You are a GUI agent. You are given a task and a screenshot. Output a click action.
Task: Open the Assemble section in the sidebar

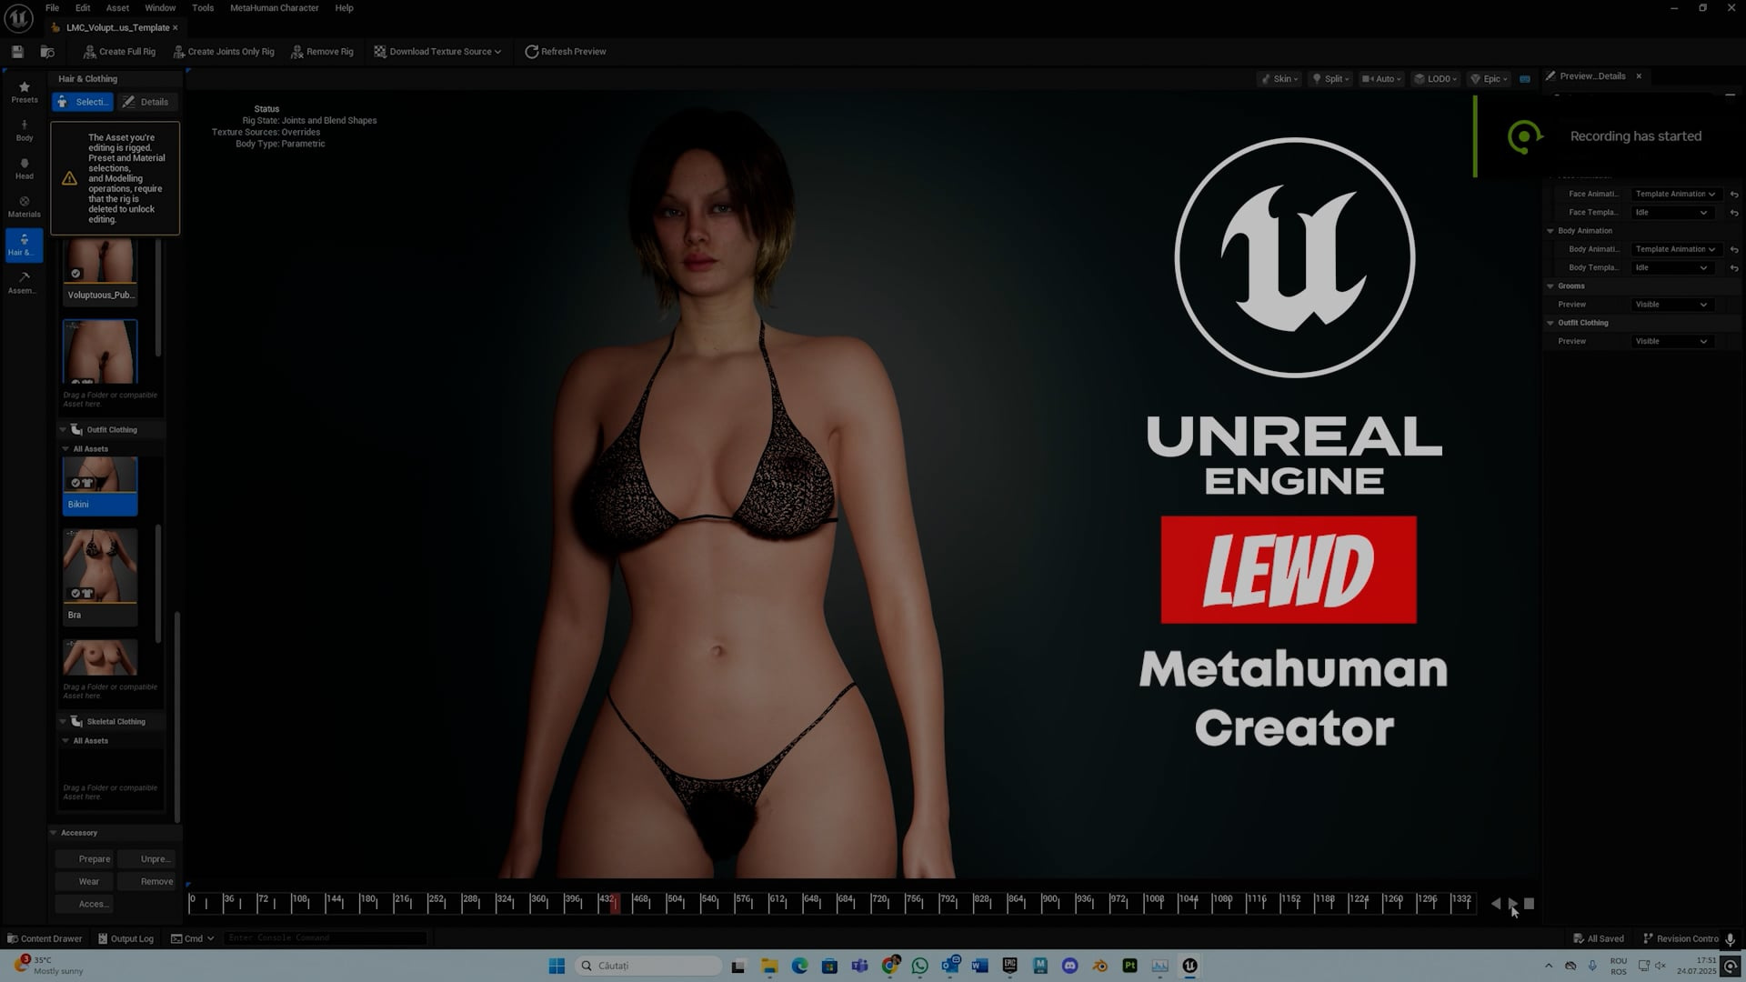click(25, 283)
